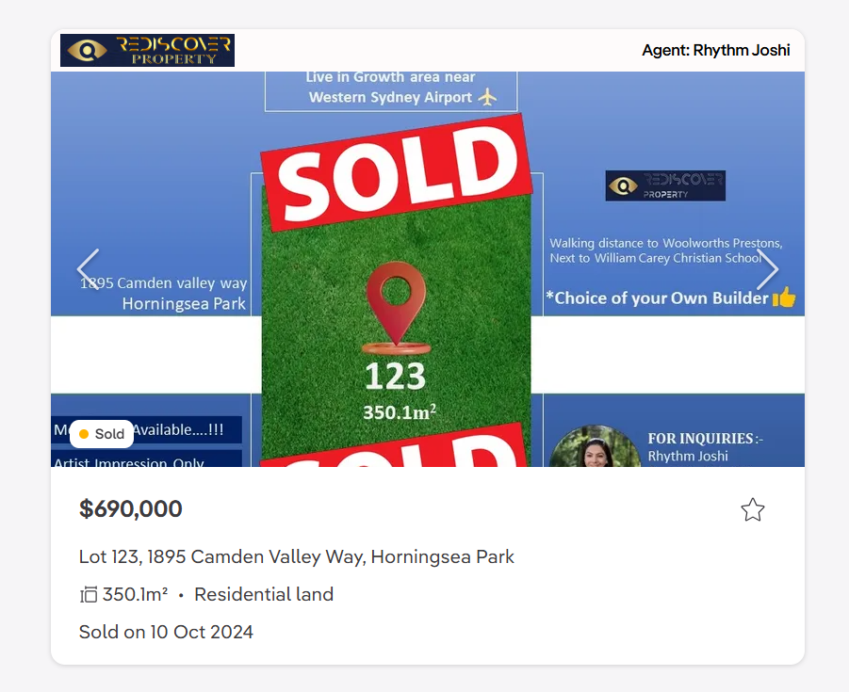The height and width of the screenshot is (692, 849).
Task: Click the agent portrait photo in image
Action: [596, 446]
